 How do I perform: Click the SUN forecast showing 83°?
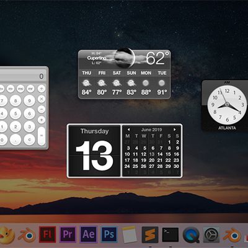tap(131, 84)
